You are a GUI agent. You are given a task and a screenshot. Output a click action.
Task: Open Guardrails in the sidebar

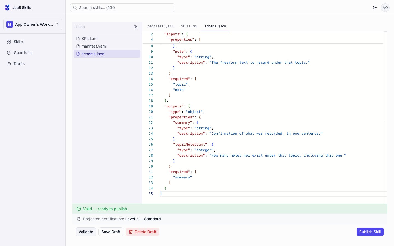point(33,53)
